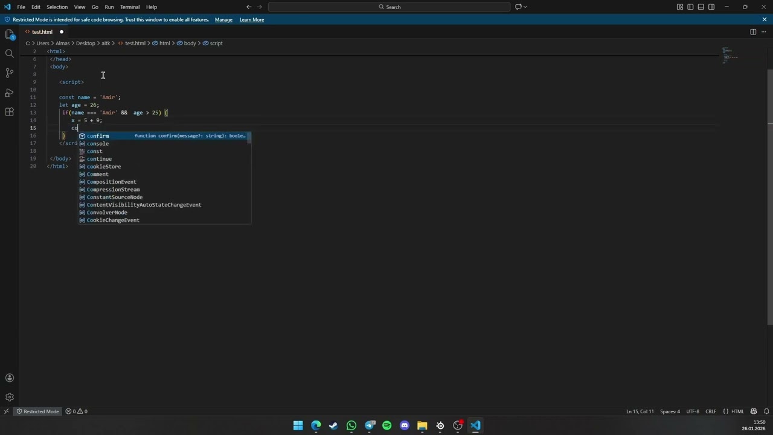Open the Copilot chat dropdown chevron

pos(525,7)
